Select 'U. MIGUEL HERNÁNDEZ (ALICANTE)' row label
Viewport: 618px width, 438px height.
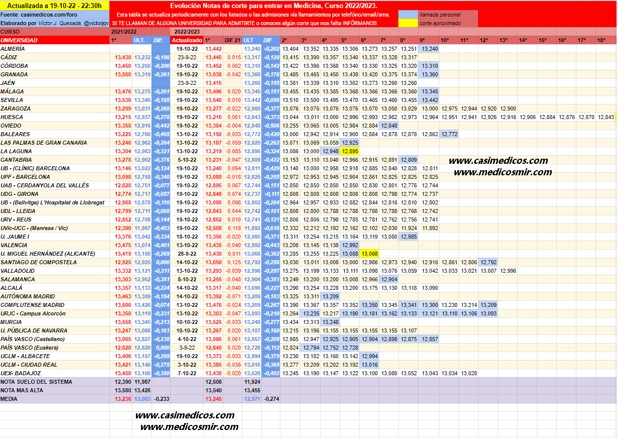pos(55,254)
